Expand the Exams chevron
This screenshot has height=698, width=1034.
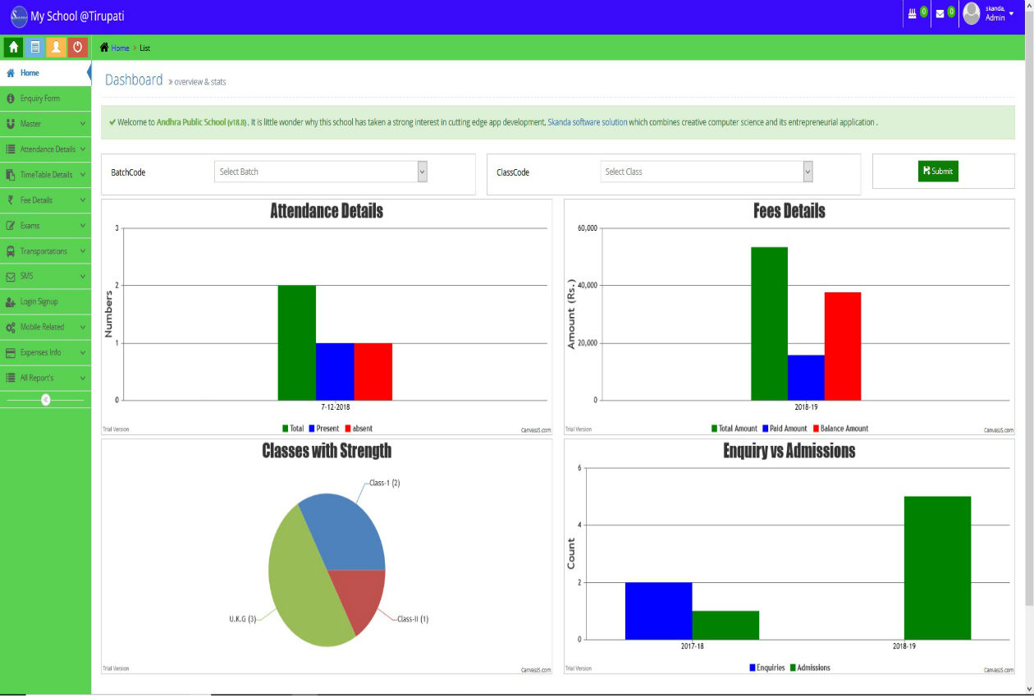(x=83, y=226)
